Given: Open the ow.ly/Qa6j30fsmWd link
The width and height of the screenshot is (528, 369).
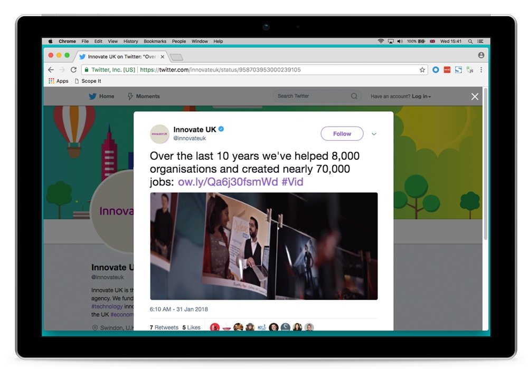Looking at the screenshot, I should [228, 182].
